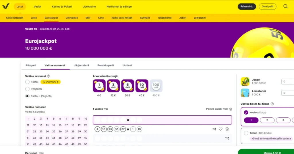The image size is (294, 154).
Task: Click the Lomatonni game icon
Action: point(245,93)
